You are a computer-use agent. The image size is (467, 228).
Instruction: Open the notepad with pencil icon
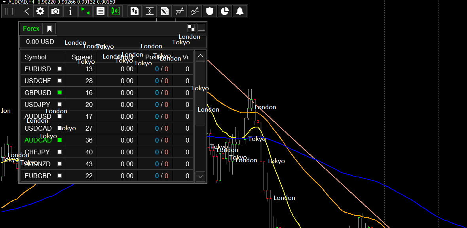coord(164,11)
